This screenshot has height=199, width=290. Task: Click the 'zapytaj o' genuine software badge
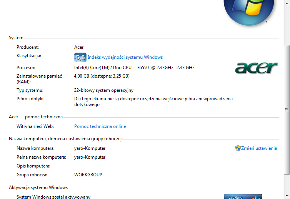[x=243, y=197]
